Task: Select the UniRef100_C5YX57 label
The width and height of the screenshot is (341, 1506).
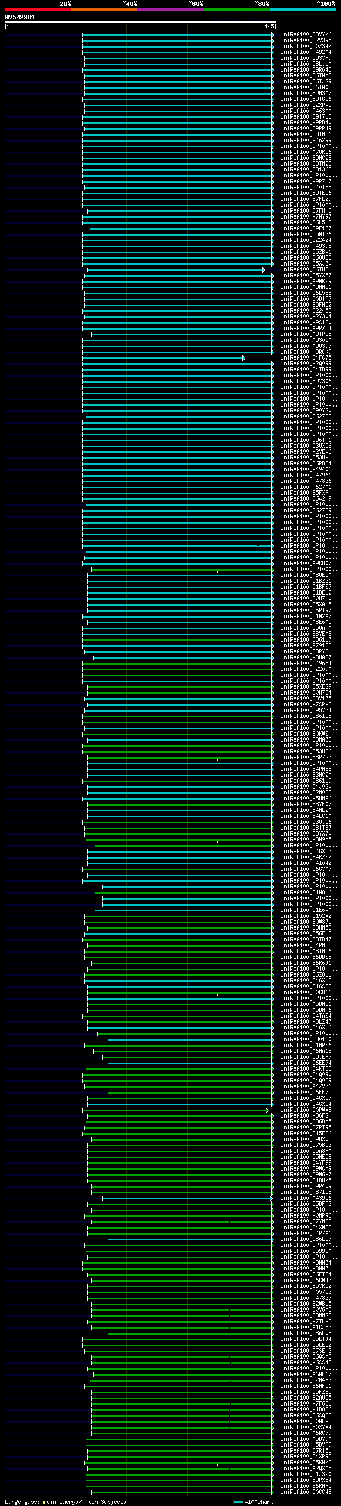Action: tap(305, 275)
